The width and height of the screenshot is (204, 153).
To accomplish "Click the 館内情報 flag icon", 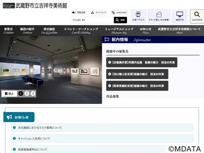I will pos(107,40).
